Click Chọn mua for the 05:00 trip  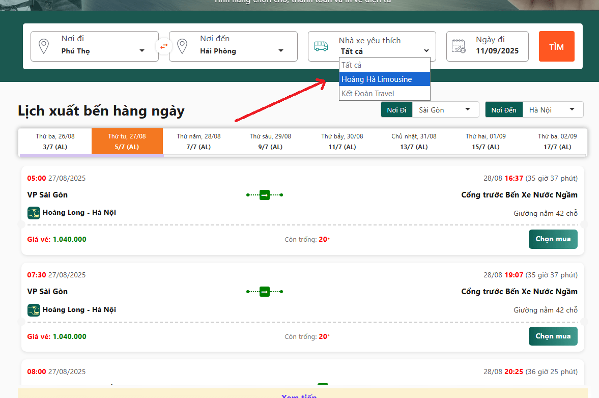coord(553,239)
